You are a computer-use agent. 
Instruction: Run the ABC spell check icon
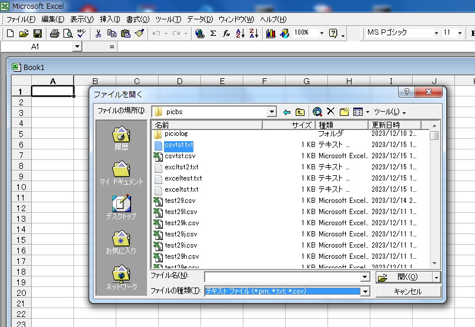[82, 34]
